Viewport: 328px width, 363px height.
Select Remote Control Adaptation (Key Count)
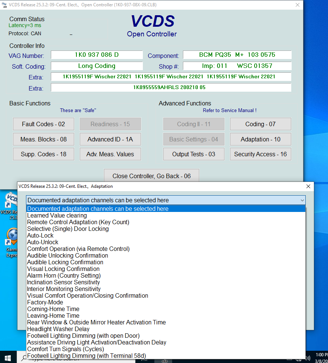78,222
